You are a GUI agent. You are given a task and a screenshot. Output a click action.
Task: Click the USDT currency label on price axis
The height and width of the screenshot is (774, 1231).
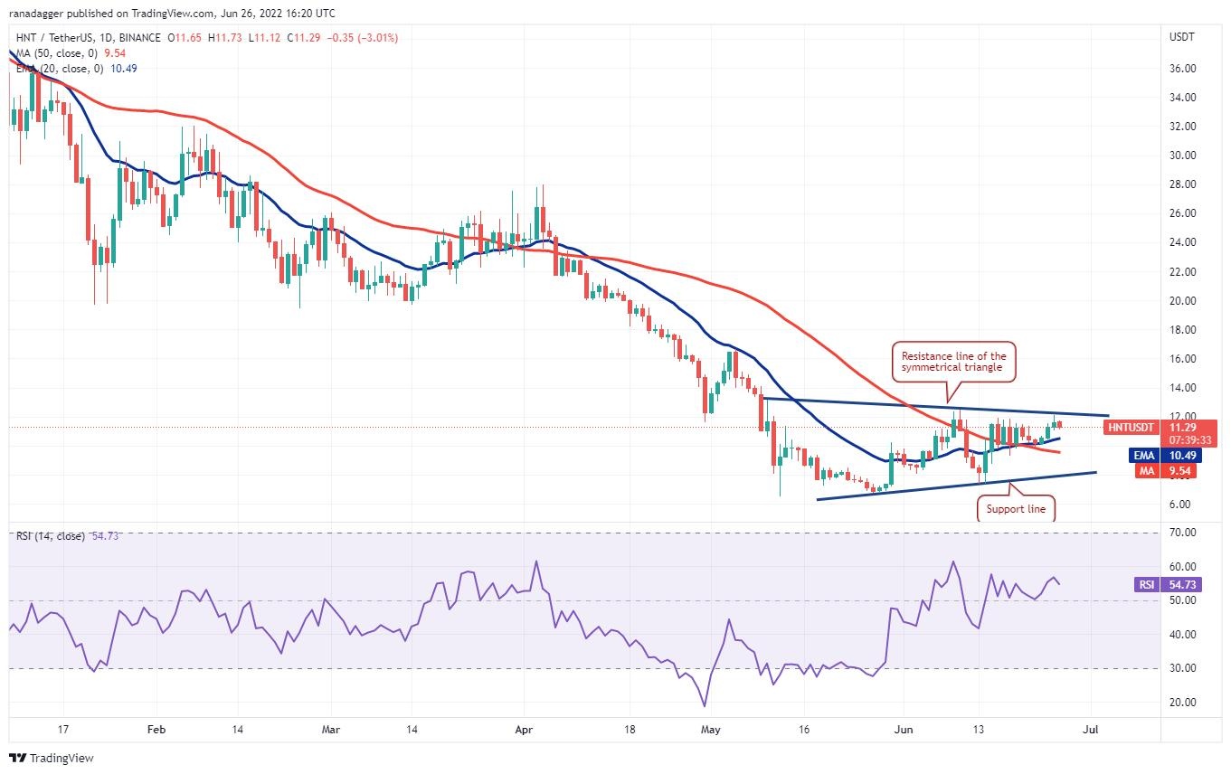pyautogui.click(x=1182, y=37)
